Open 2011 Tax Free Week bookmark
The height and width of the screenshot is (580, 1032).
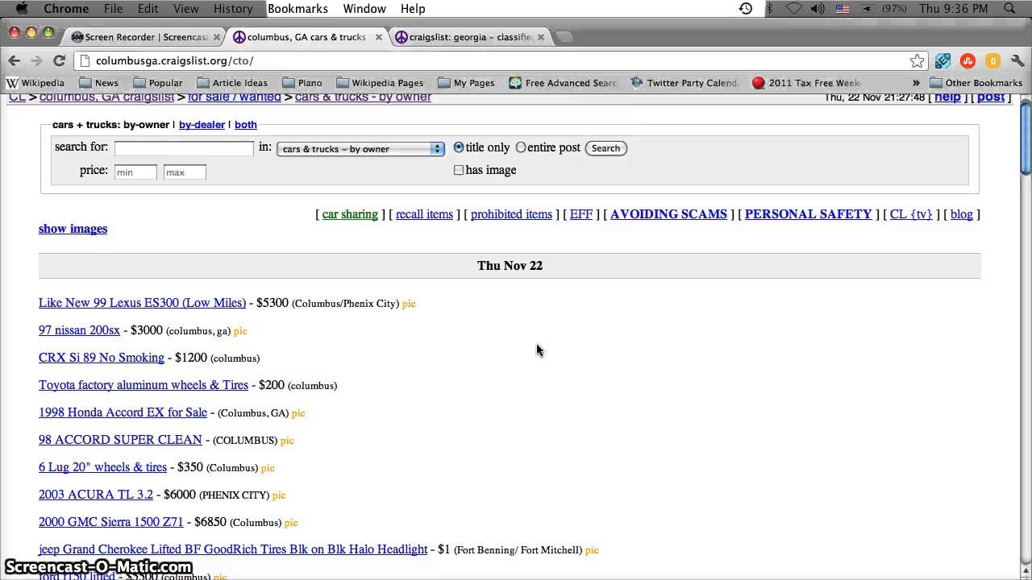(806, 82)
